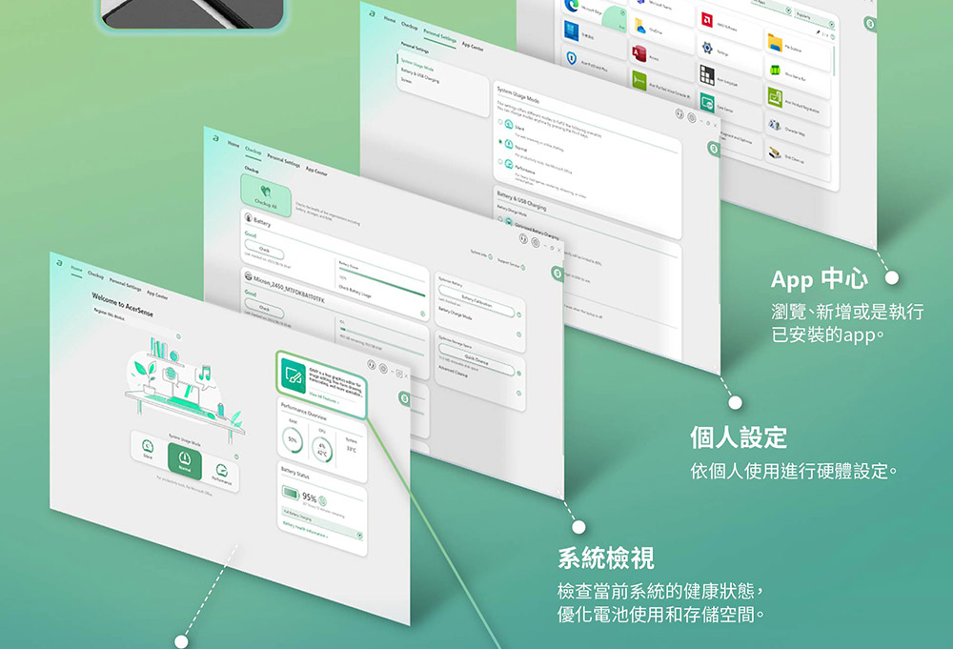Select the Normal radio button in Personal Settings
The image size is (953, 649).
[500, 142]
